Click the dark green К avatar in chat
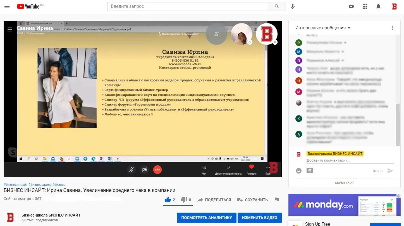Image resolution: width=404 pixels, height=226 pixels. pyautogui.click(x=299, y=119)
